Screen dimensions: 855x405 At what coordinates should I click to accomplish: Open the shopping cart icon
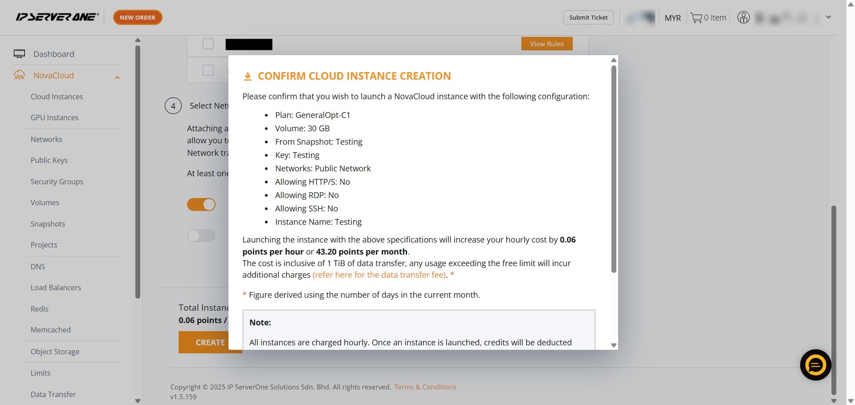[x=696, y=18]
